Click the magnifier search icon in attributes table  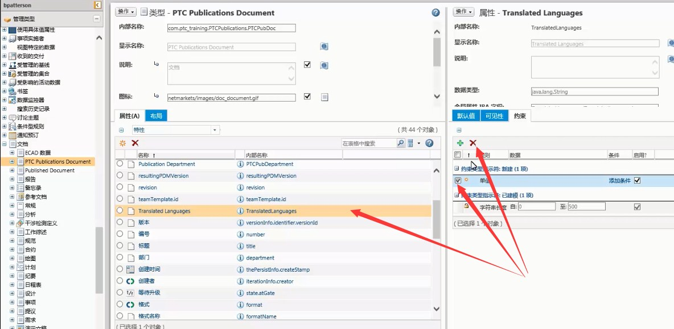click(401, 143)
